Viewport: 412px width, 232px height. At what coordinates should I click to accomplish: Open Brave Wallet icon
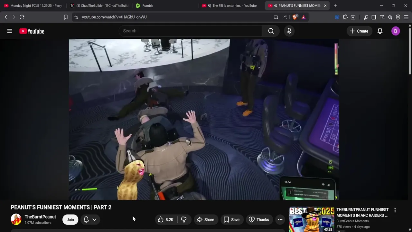[382, 17]
